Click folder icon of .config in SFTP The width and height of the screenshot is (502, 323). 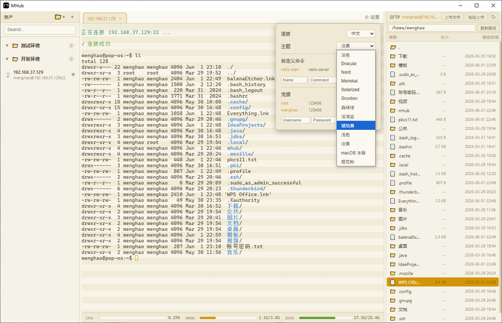[393, 292]
